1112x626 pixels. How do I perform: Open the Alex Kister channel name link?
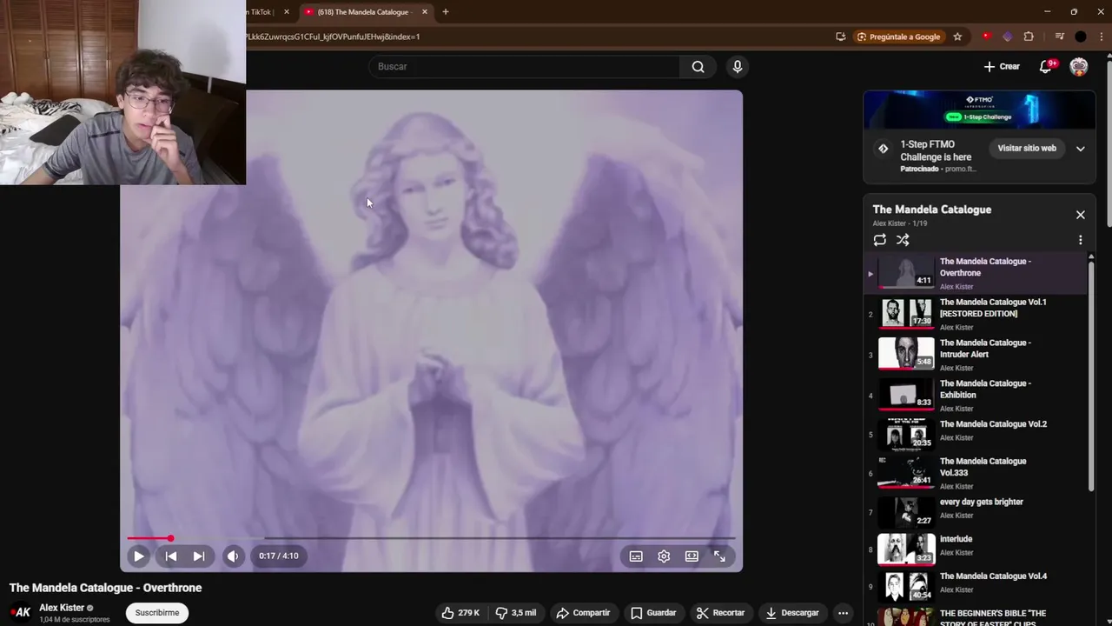pyautogui.click(x=62, y=608)
